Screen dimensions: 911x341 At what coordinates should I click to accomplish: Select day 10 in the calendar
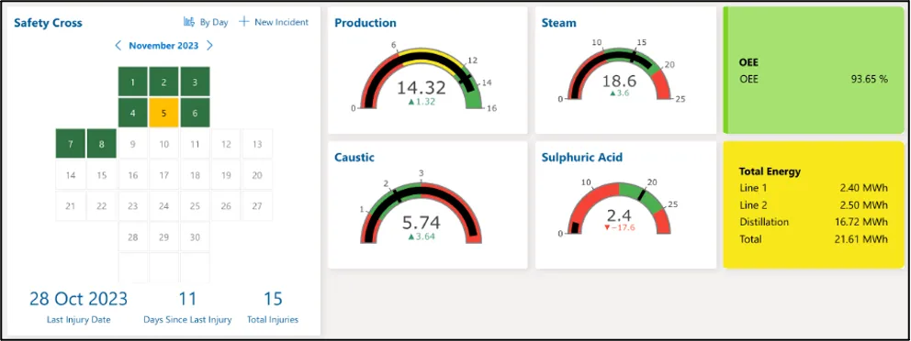163,144
